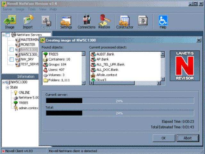Click the Total progress bar
This screenshot has width=205, height=154.
(x=120, y=113)
